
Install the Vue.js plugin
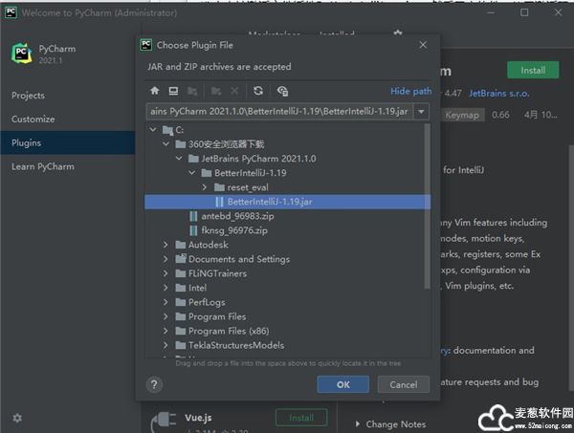click(301, 418)
